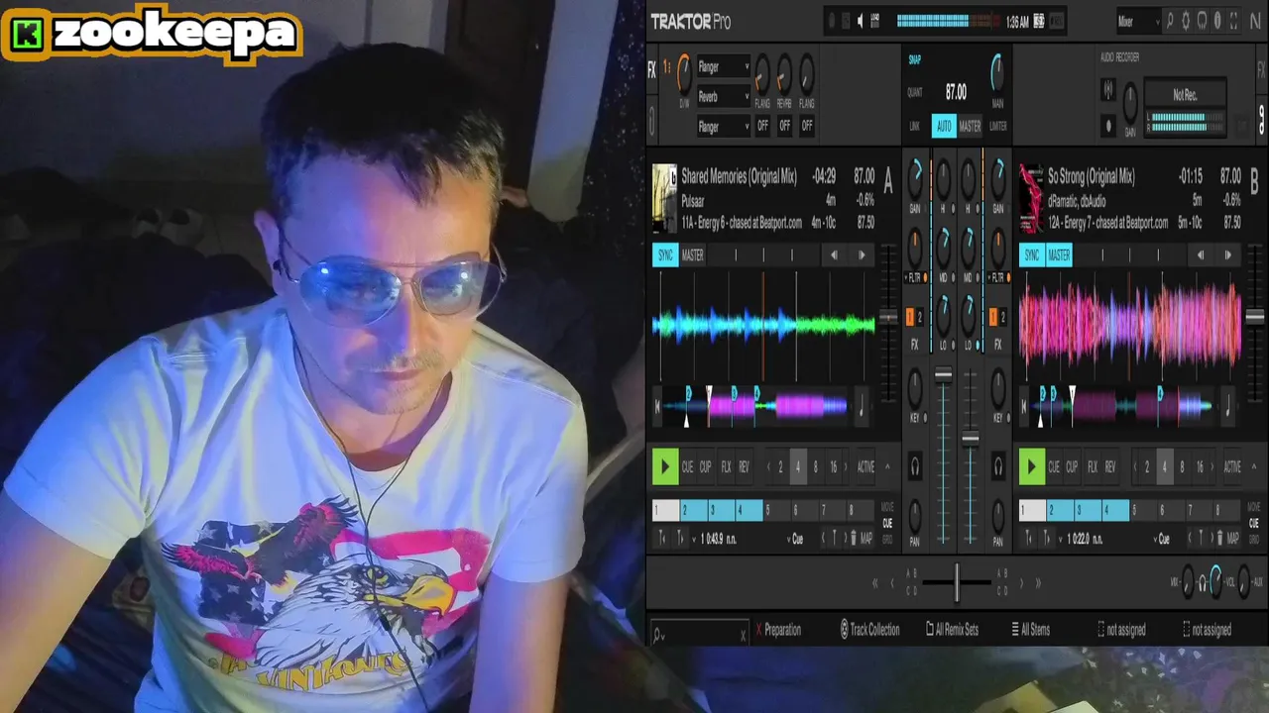Image resolution: width=1269 pixels, height=713 pixels.
Task: Jump to previous cue marker on Deck A
Action: click(x=823, y=539)
